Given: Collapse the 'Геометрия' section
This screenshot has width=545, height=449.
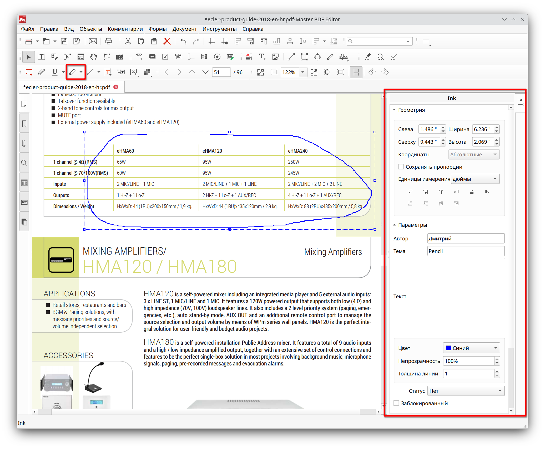Looking at the screenshot, I should coord(394,110).
